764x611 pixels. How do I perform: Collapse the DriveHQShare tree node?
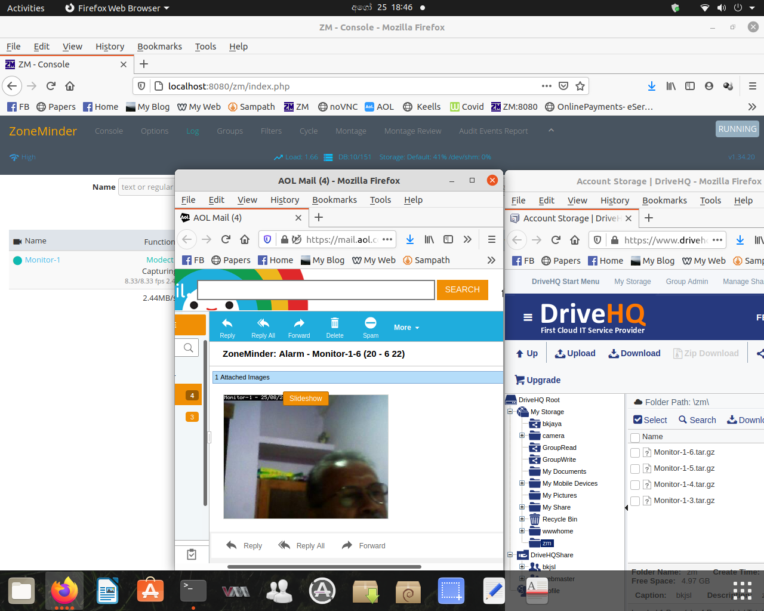click(x=510, y=555)
